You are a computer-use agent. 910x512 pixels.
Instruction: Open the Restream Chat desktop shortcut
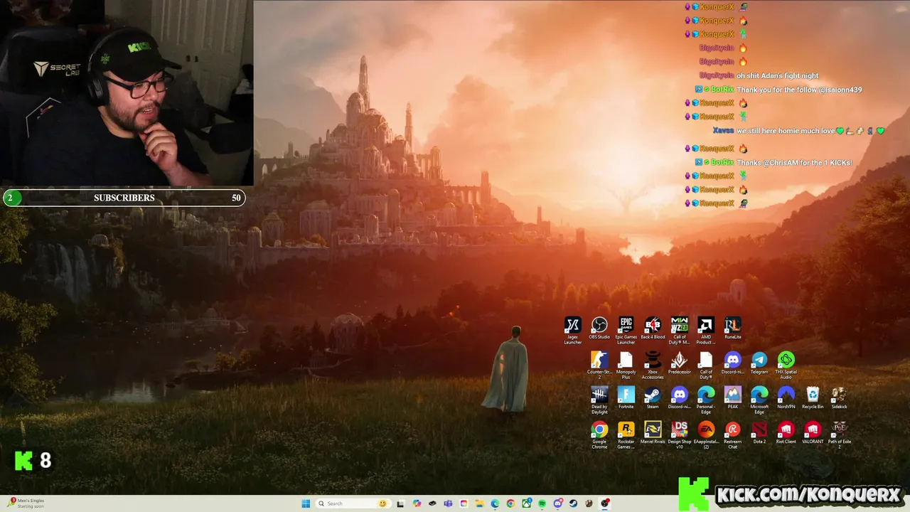coord(732,435)
